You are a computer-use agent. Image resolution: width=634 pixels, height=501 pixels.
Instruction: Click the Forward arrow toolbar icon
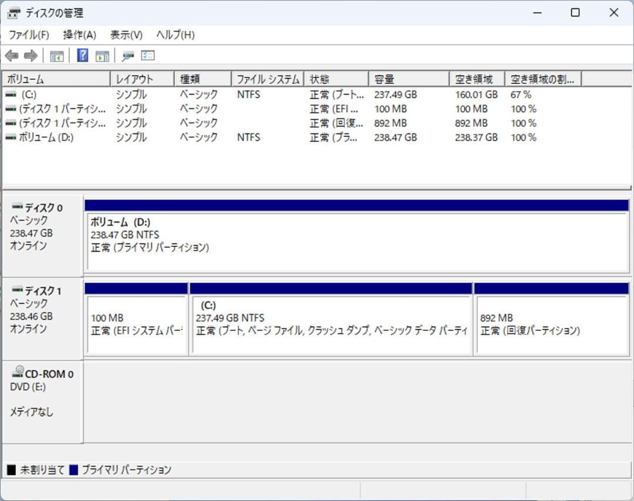click(x=29, y=55)
